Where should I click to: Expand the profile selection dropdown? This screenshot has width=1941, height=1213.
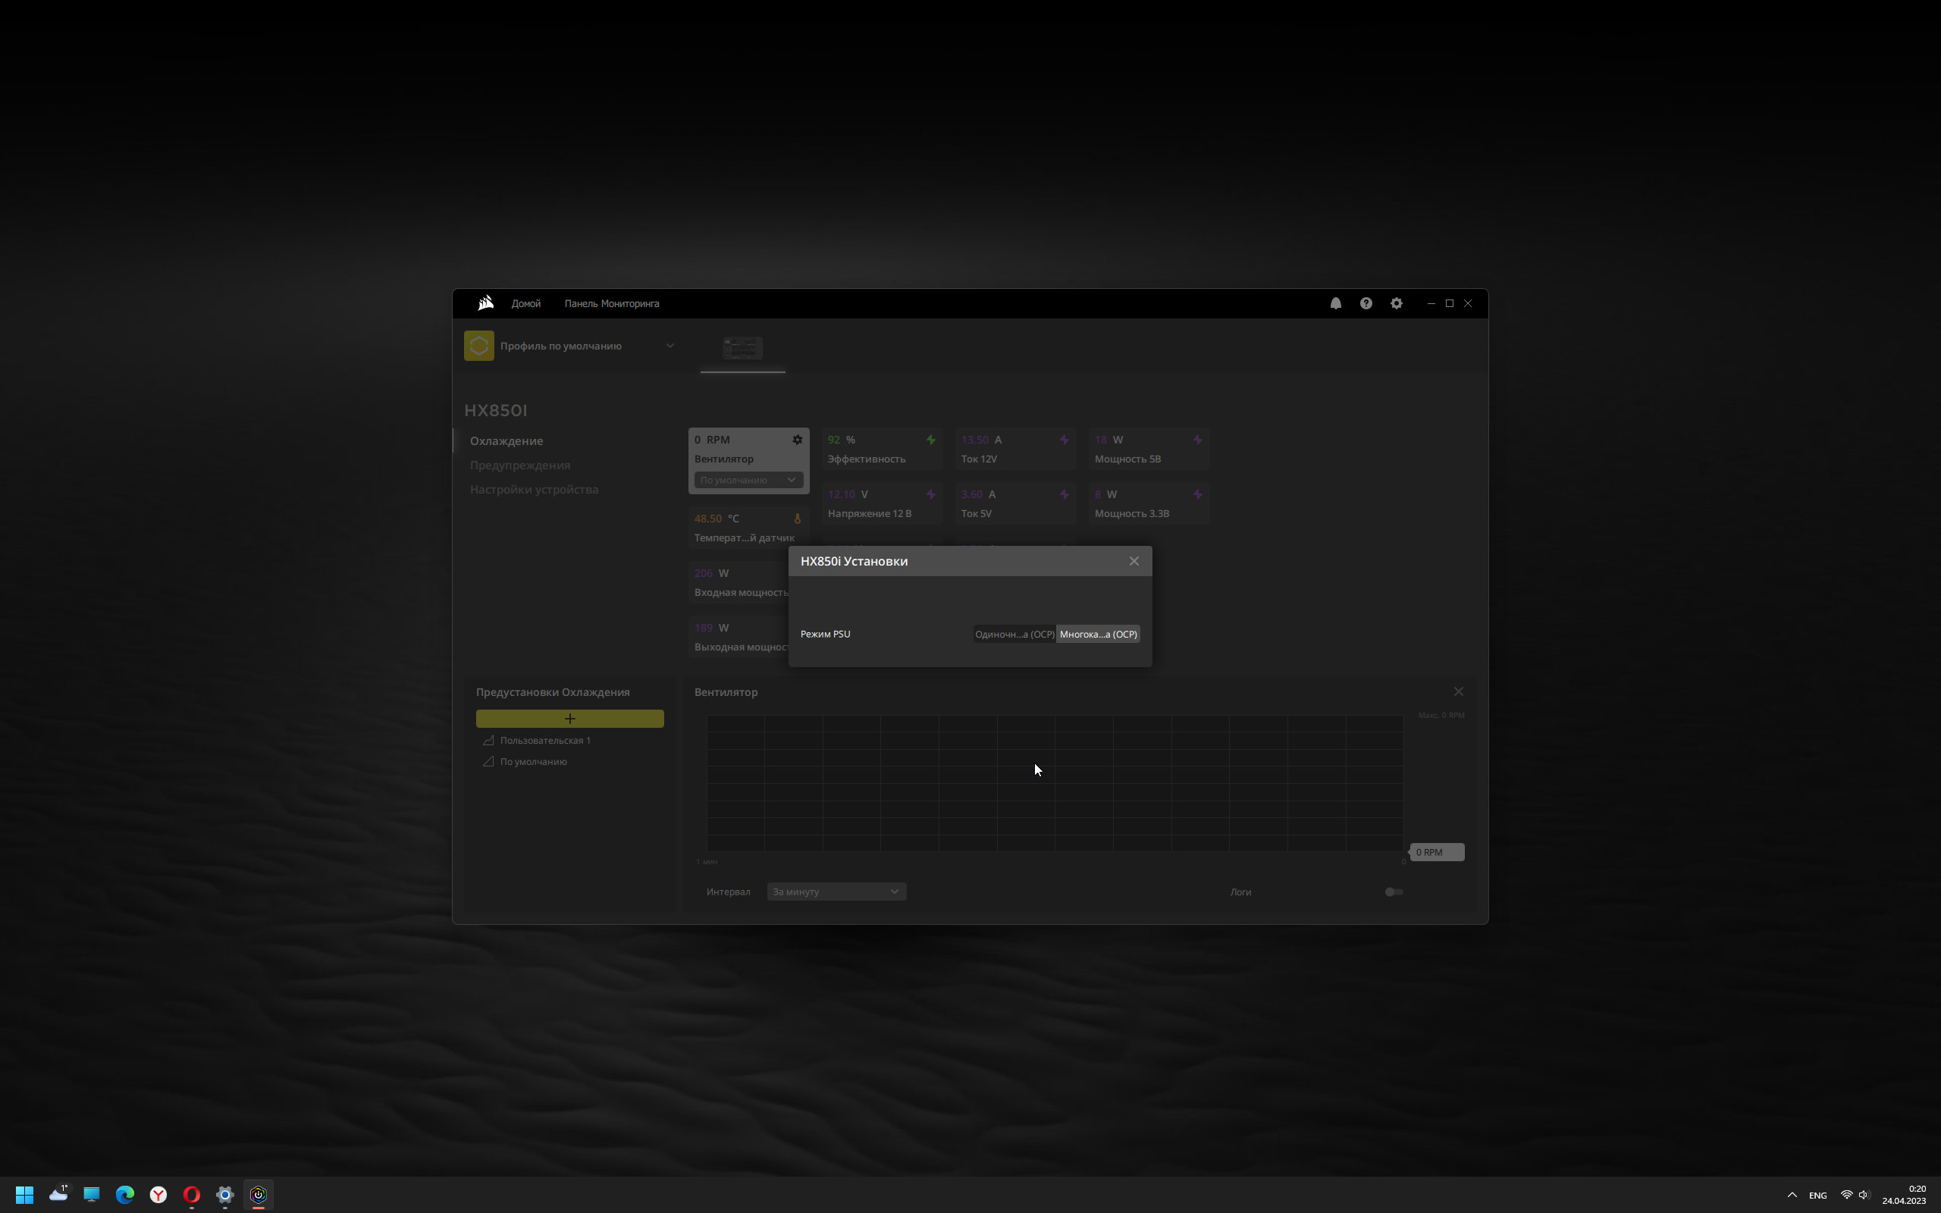tap(669, 346)
